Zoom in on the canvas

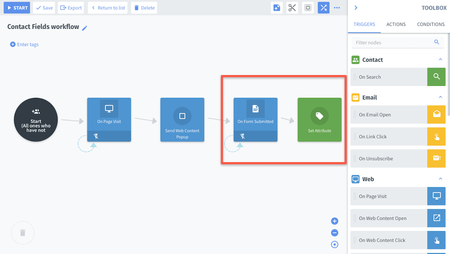pyautogui.click(x=334, y=221)
